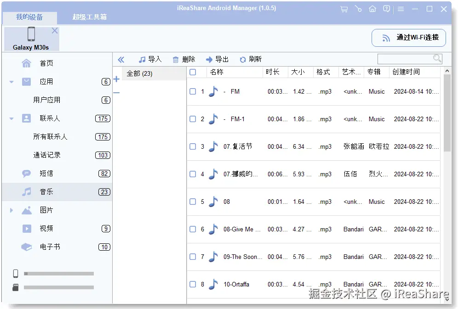
Task: Click the key registration icon
Action: point(358,8)
